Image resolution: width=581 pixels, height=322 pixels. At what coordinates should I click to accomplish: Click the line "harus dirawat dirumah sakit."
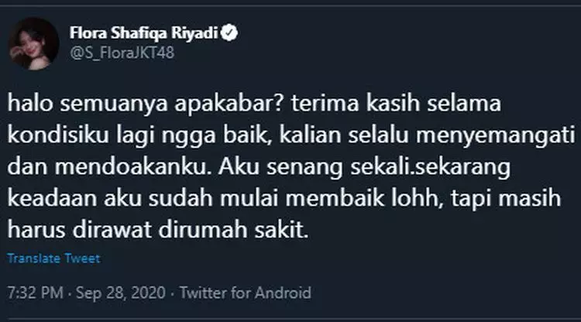point(158,230)
